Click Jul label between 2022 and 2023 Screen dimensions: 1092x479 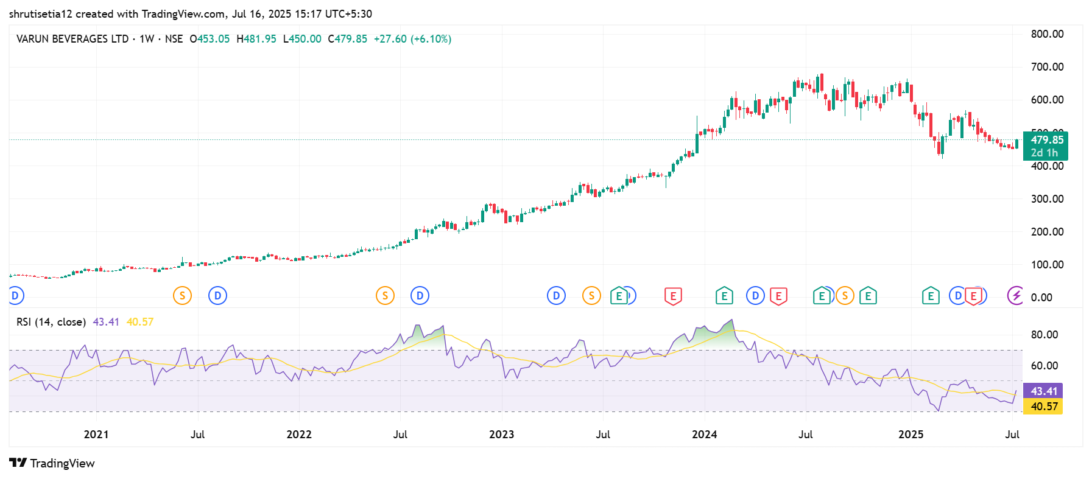coord(400,435)
